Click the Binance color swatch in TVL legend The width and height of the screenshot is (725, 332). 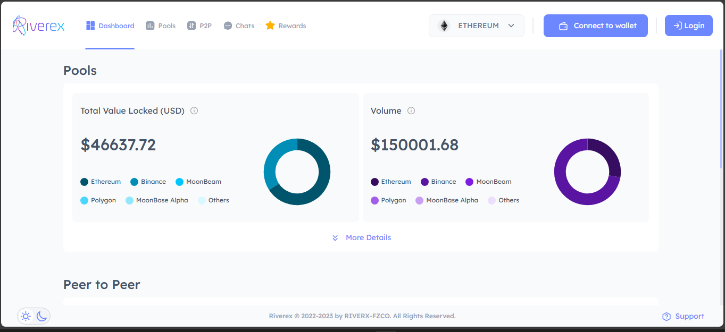point(135,182)
